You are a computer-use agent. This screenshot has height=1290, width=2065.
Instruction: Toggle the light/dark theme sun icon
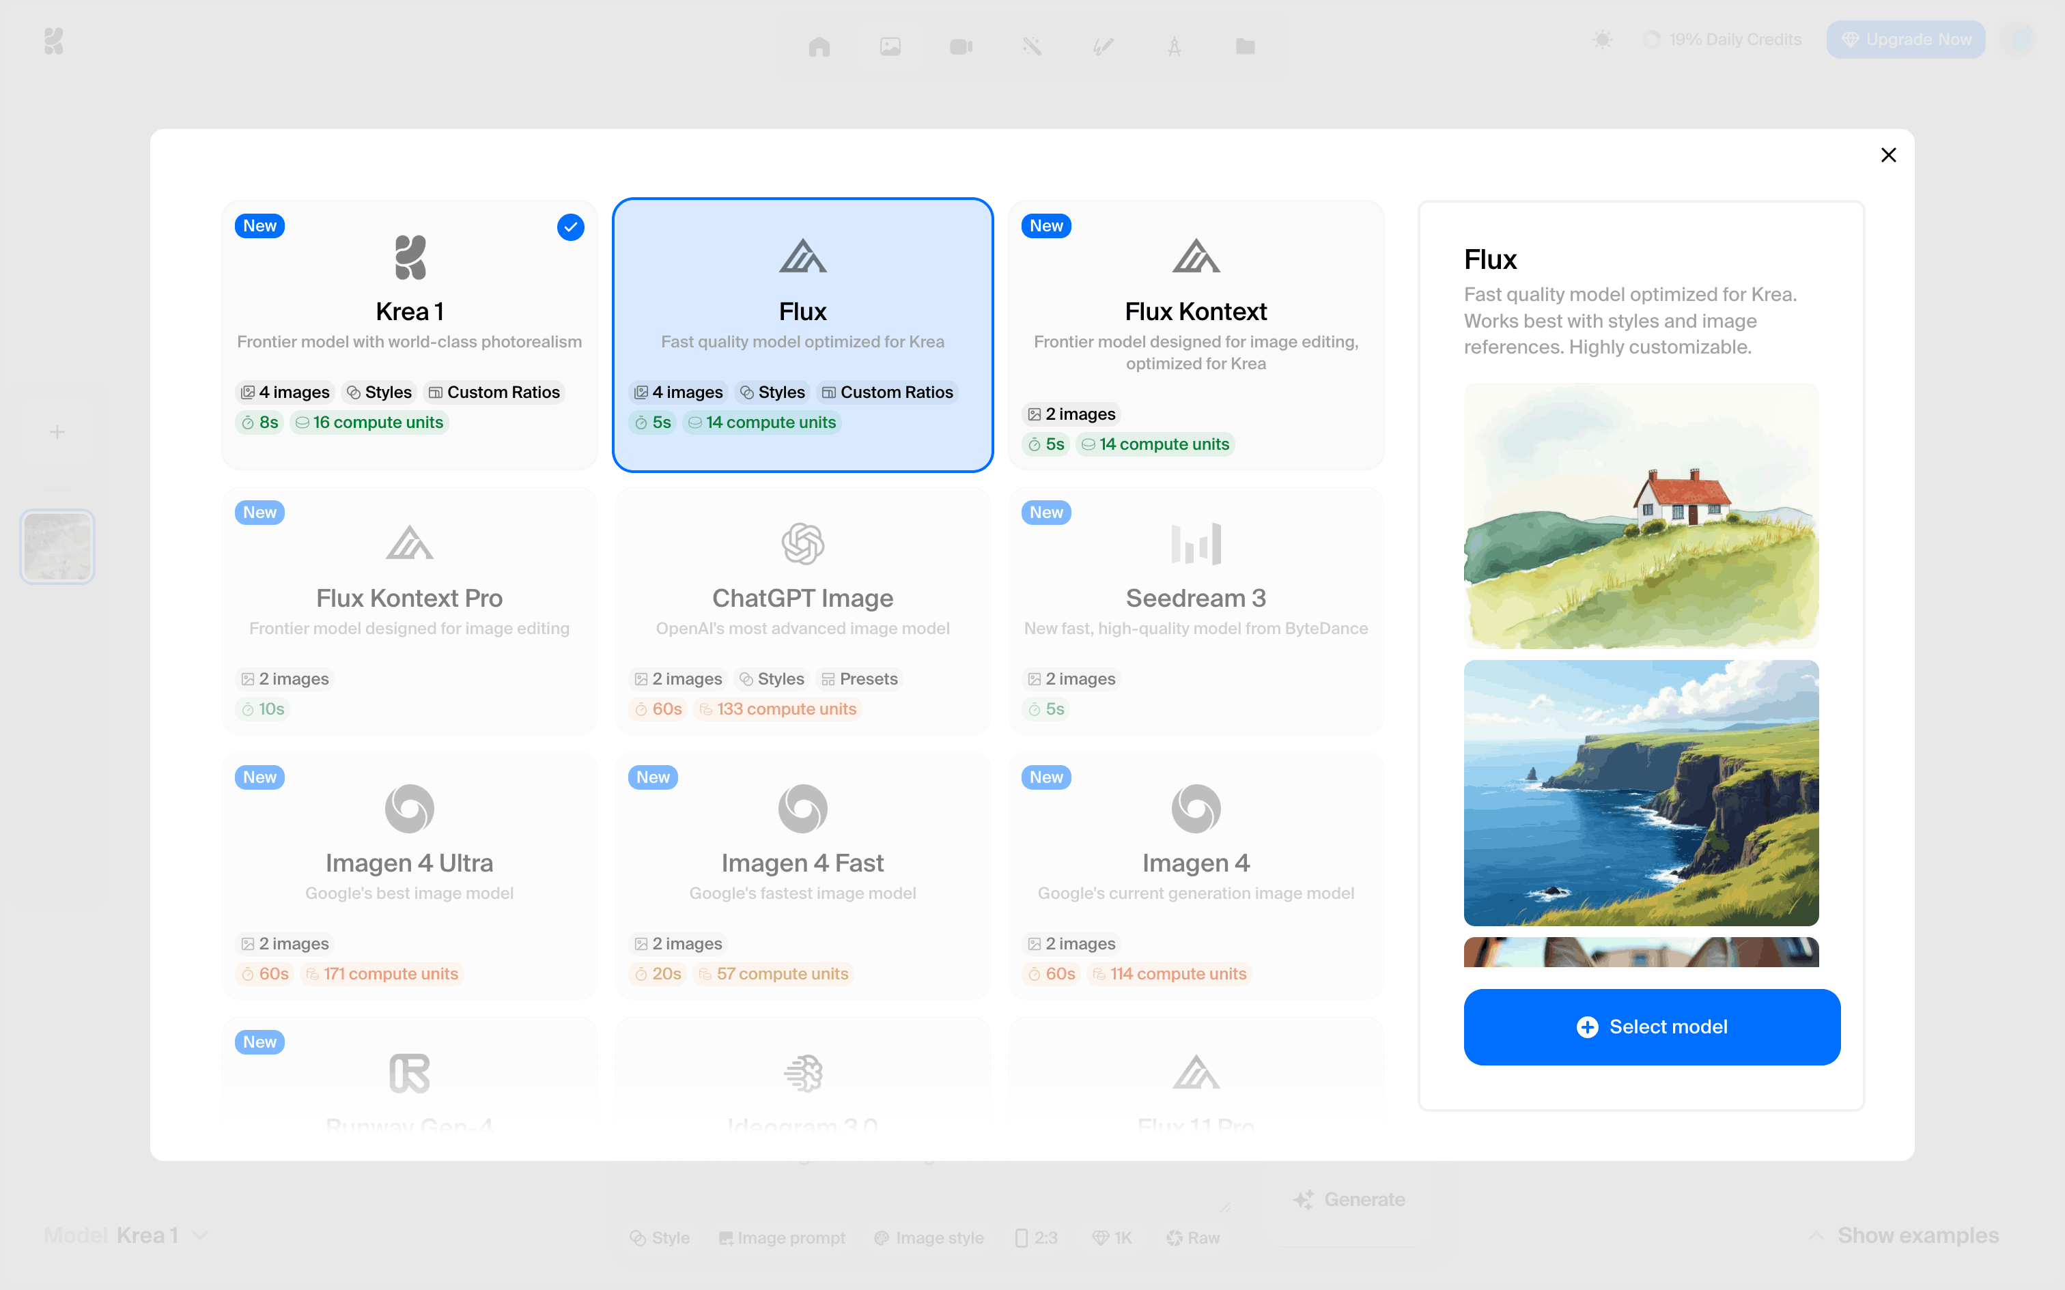tap(1601, 40)
